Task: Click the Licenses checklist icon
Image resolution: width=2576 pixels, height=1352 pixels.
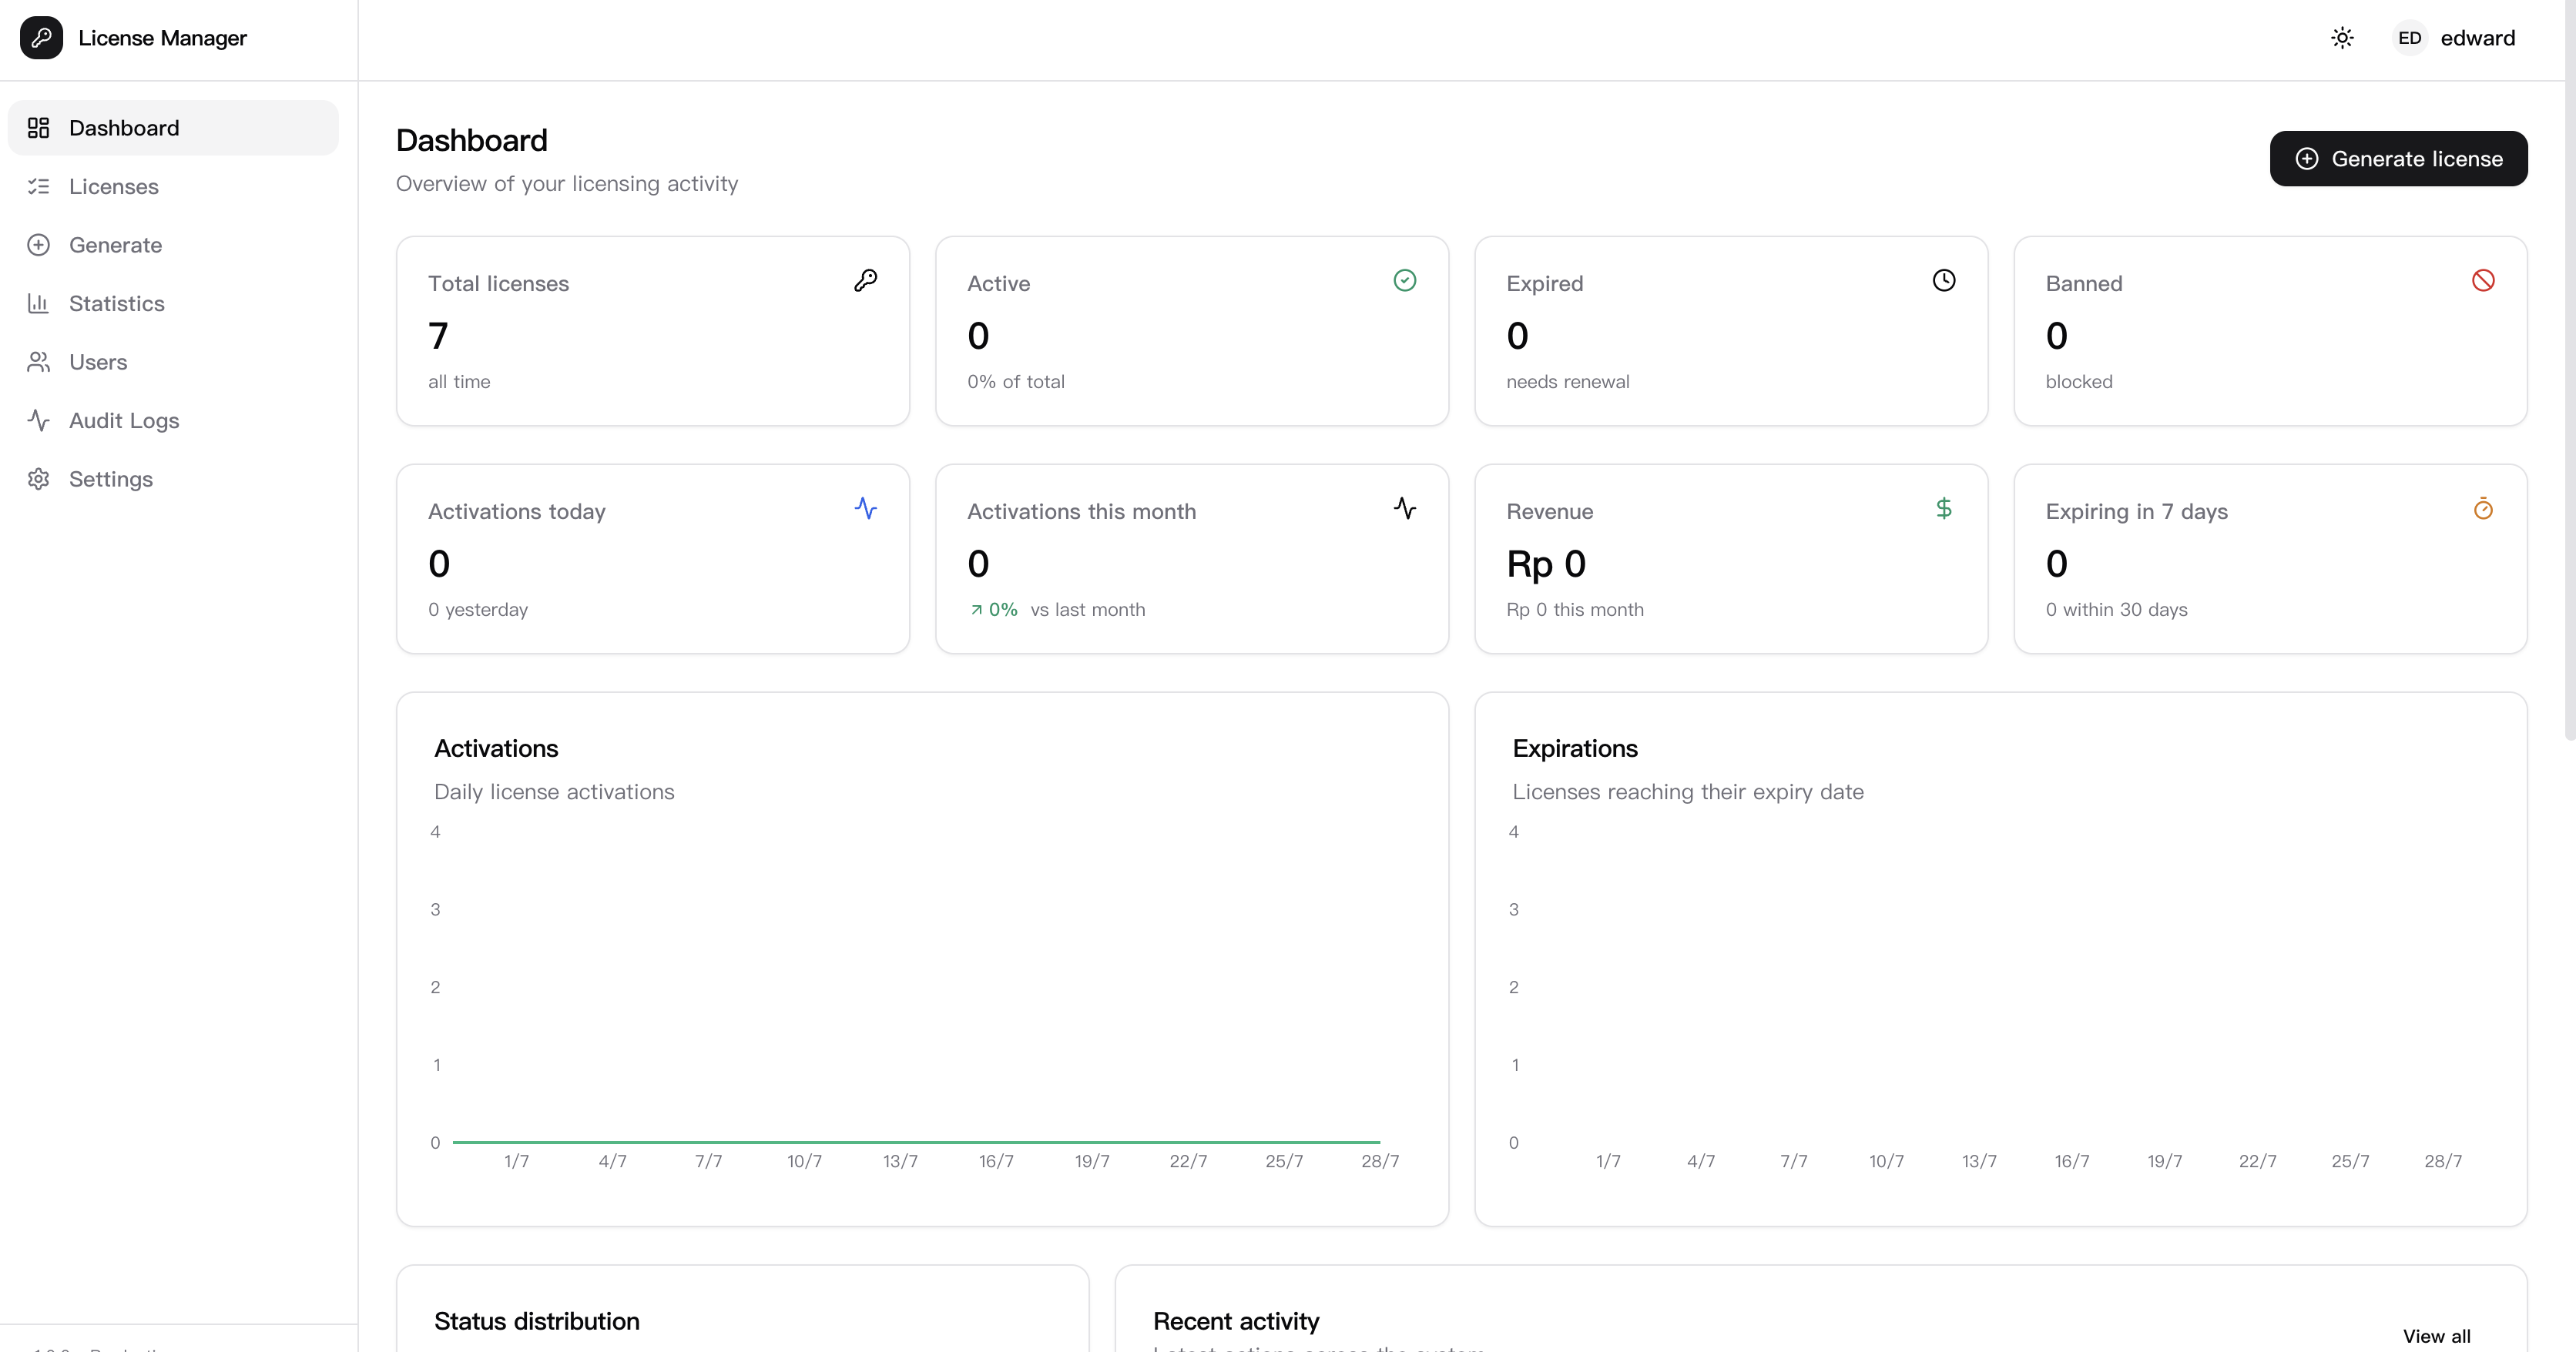Action: (39, 186)
